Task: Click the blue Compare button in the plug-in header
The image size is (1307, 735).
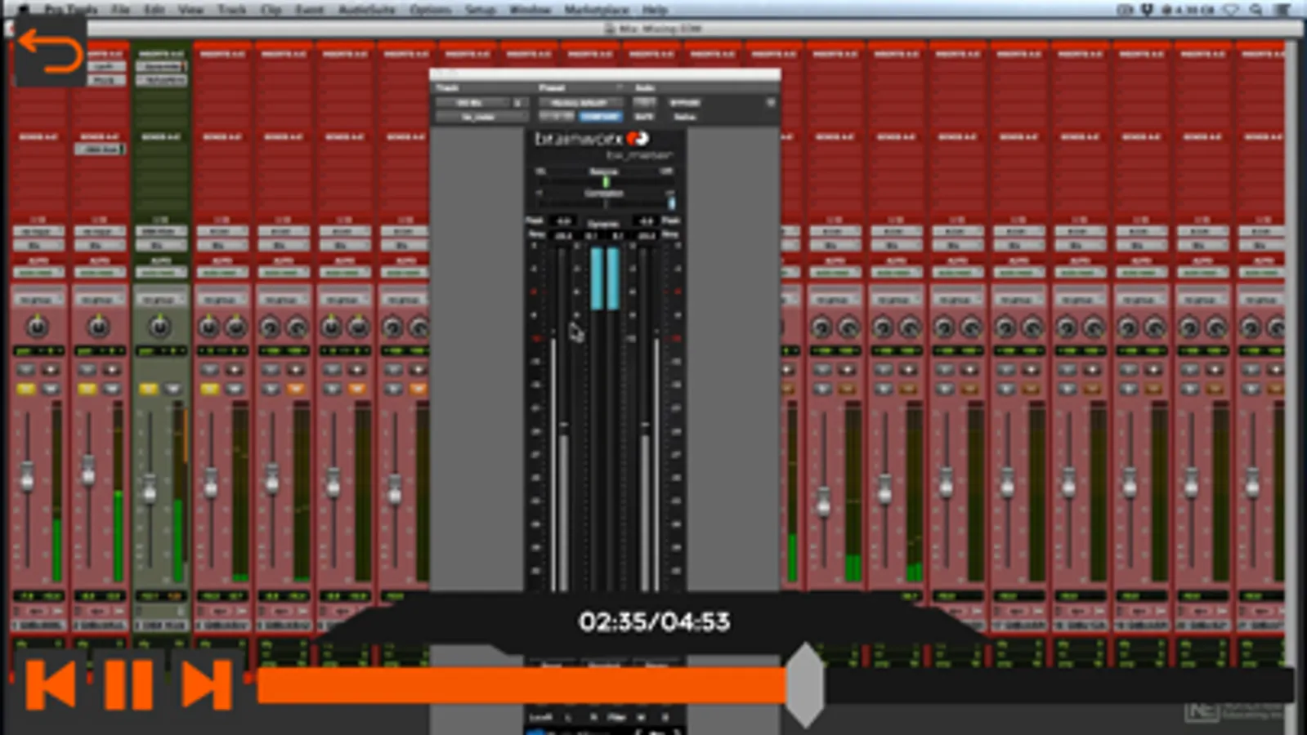Action: (601, 117)
